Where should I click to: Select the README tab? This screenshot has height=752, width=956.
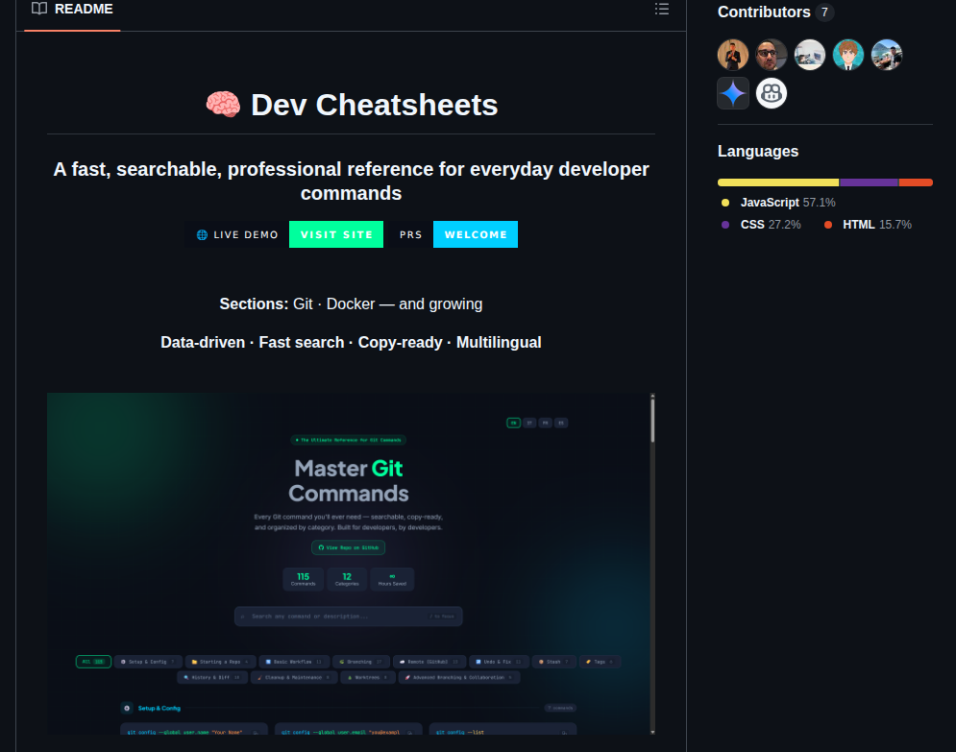(73, 10)
